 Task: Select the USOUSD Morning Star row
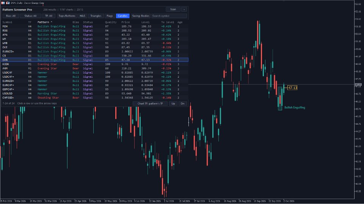tap(95, 94)
